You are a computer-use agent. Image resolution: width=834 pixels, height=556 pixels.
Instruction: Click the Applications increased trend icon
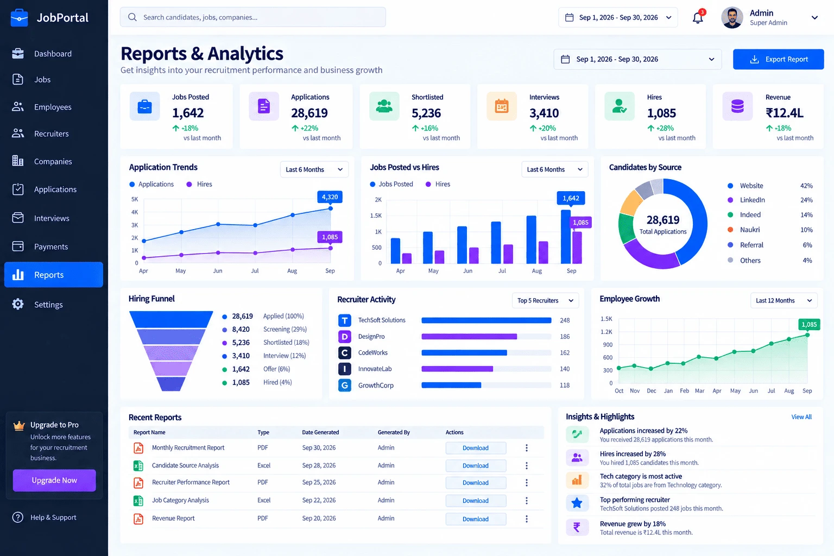coord(577,434)
